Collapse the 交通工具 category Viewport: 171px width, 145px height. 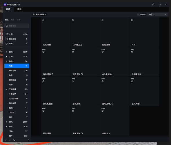tap(7, 89)
